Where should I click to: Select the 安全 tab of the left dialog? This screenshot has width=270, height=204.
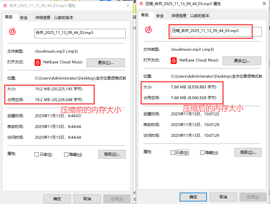[x=25, y=17]
